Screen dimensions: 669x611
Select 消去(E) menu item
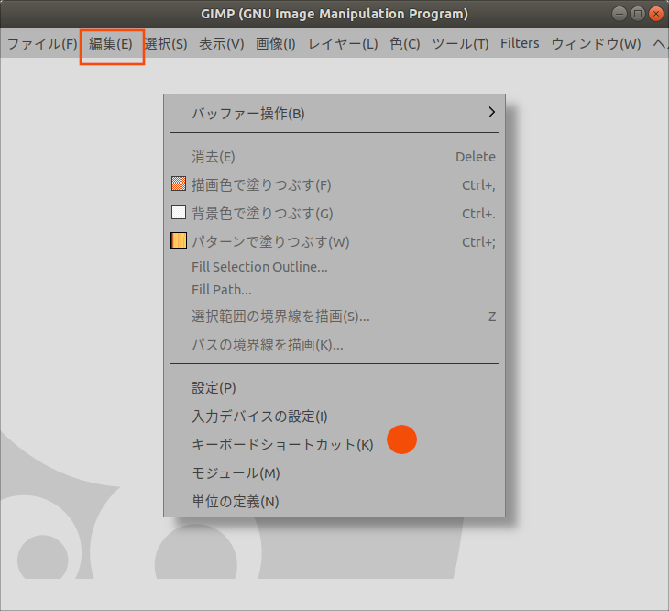pyautogui.click(x=334, y=157)
